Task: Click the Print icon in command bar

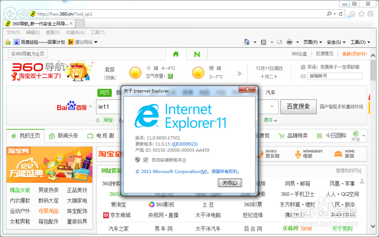Action: coord(289,42)
